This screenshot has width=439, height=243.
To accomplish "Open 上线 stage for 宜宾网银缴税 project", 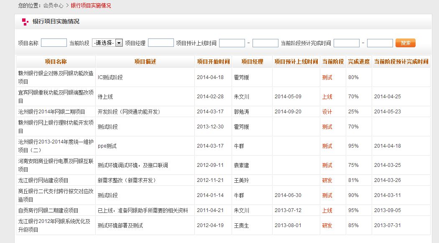I will [327, 97].
